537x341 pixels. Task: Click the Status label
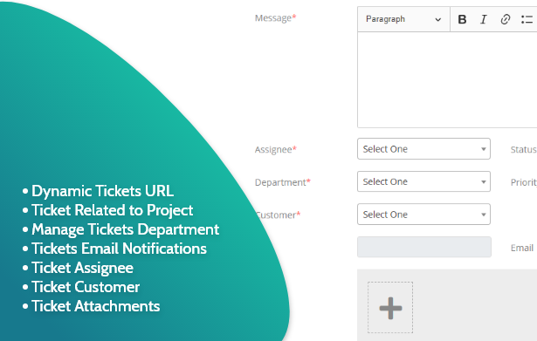pyautogui.click(x=524, y=149)
